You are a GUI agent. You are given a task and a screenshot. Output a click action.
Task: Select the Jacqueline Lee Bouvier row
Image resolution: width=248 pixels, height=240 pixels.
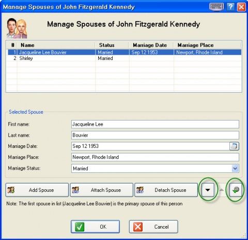125,52
